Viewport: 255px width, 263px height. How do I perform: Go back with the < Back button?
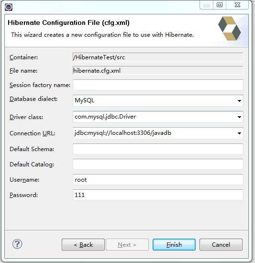[83, 245]
